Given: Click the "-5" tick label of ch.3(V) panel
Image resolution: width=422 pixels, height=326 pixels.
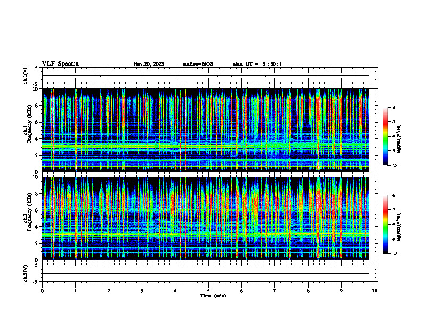Looking at the screenshot, I should point(36,282).
